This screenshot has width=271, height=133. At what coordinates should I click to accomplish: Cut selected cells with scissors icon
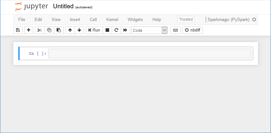39,30
